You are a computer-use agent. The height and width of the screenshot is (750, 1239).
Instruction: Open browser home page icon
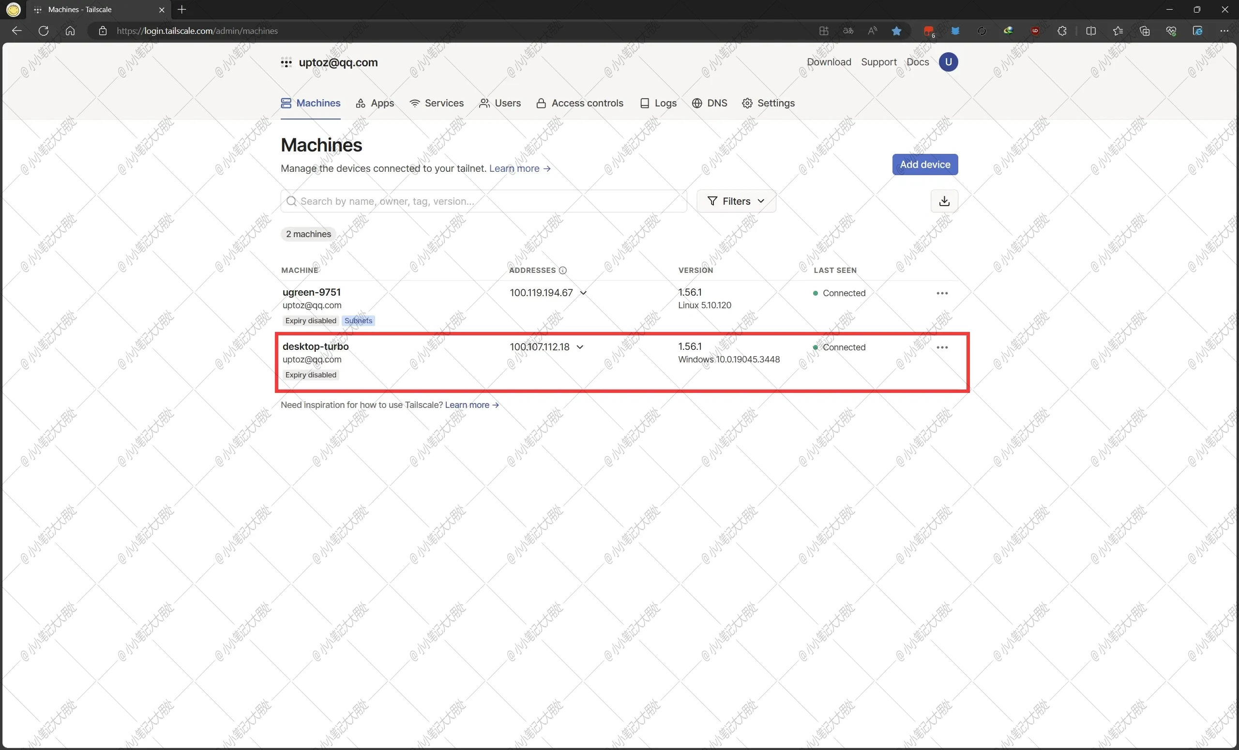(x=70, y=30)
